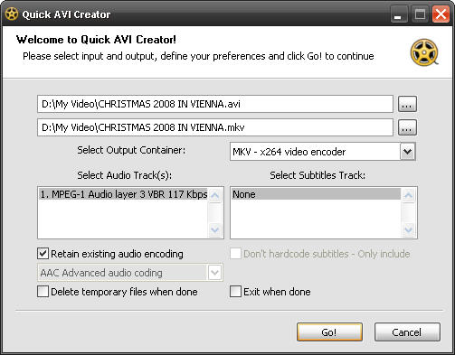Image resolution: width=455 pixels, height=355 pixels.
Task: Enable Exit when done checkbox
Action: 235,292
